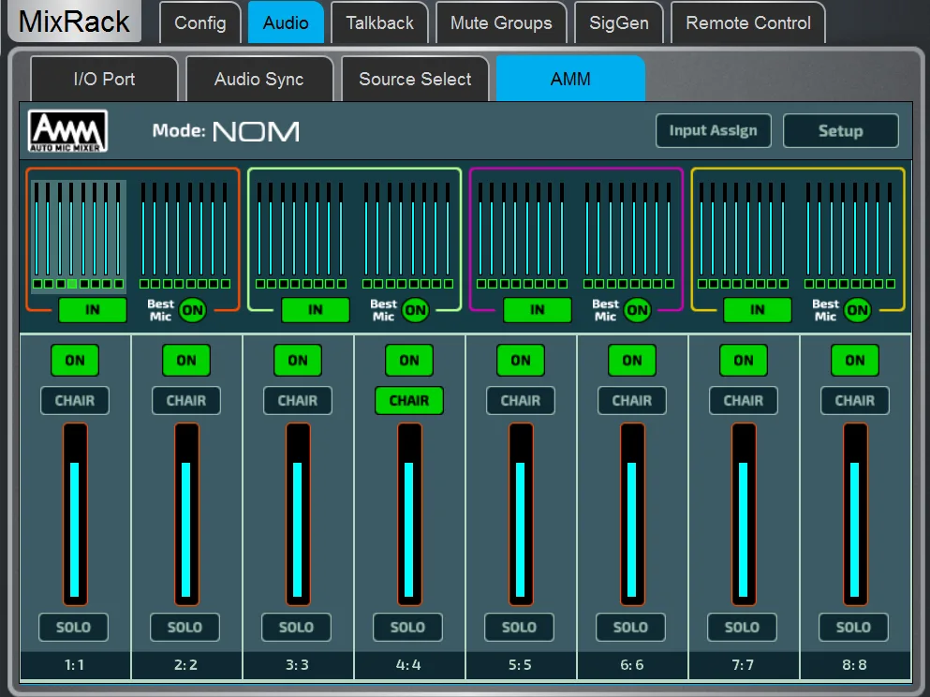The width and height of the screenshot is (930, 697).
Task: Select the AMM sub-tab
Action: tap(570, 79)
